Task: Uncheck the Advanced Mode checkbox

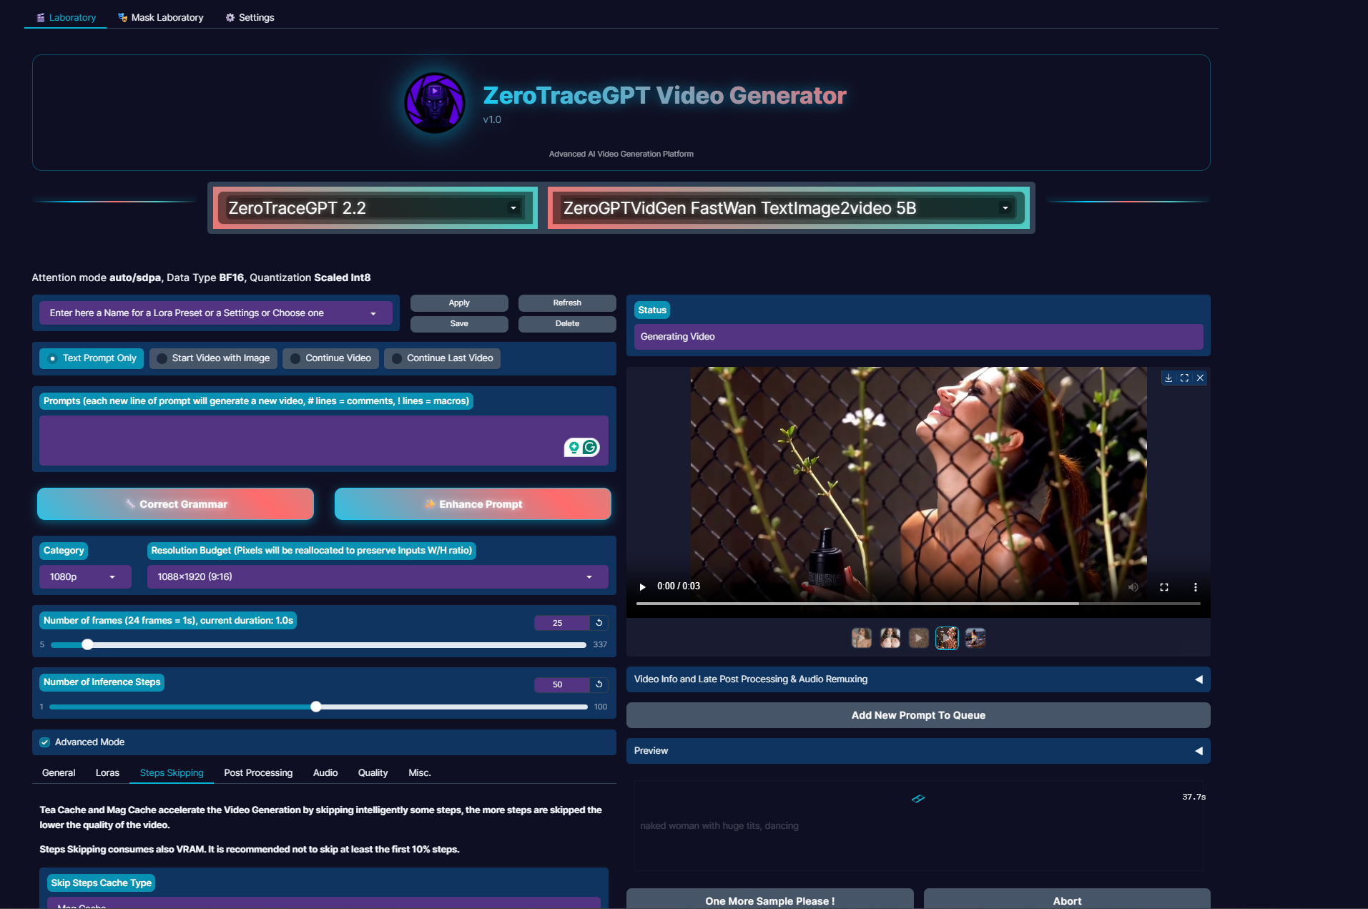Action: (x=45, y=742)
